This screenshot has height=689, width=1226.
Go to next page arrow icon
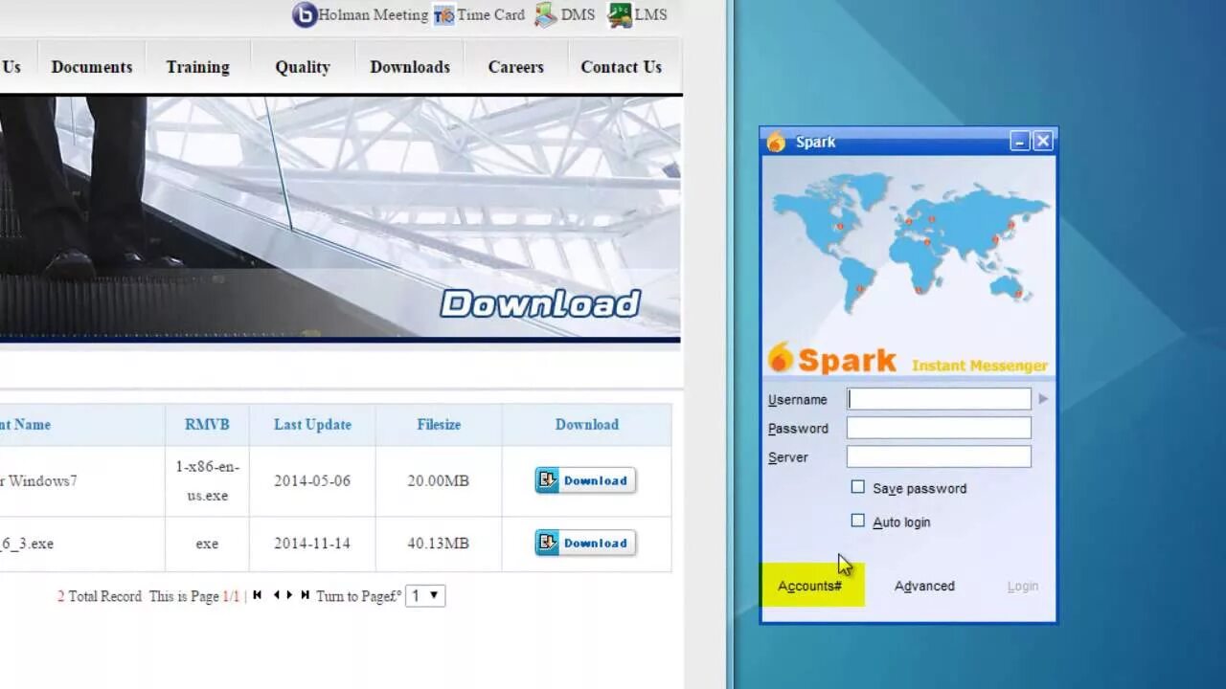pos(289,595)
